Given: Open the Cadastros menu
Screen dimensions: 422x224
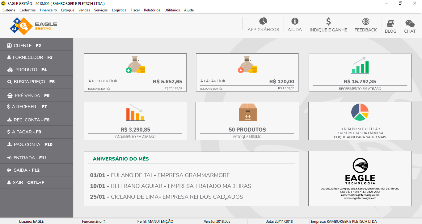Looking at the screenshot, I should point(27,10).
